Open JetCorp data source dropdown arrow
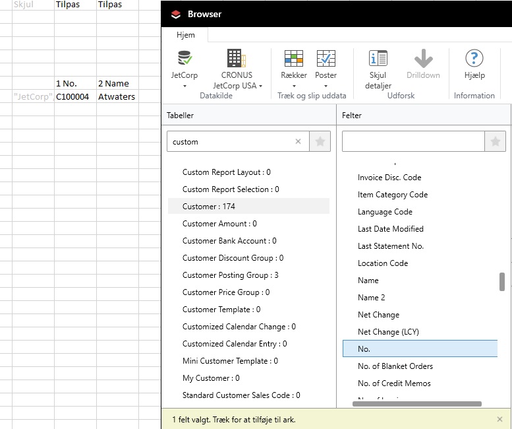The image size is (512, 429). pos(185,86)
